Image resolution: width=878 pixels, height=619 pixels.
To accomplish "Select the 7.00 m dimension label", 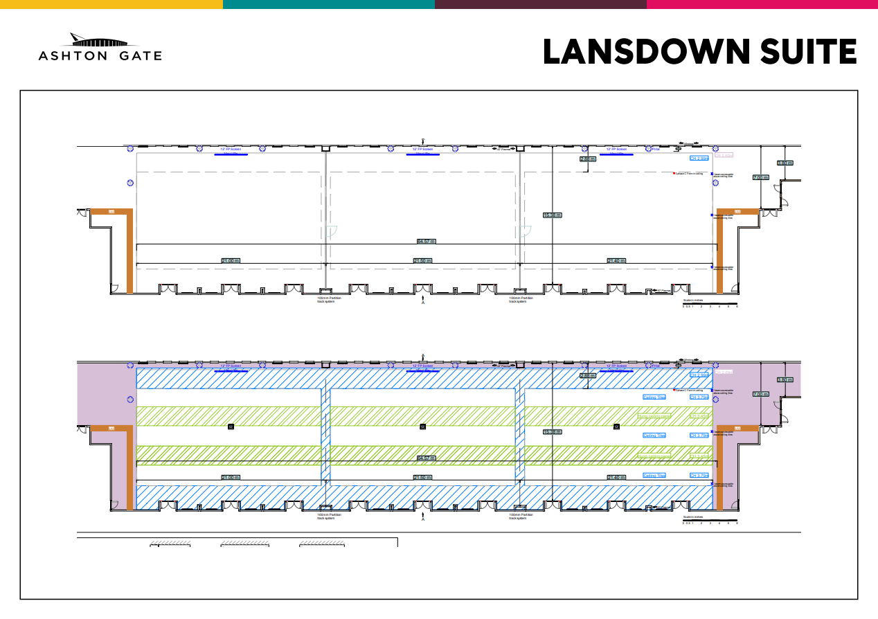I will pyautogui.click(x=760, y=178).
